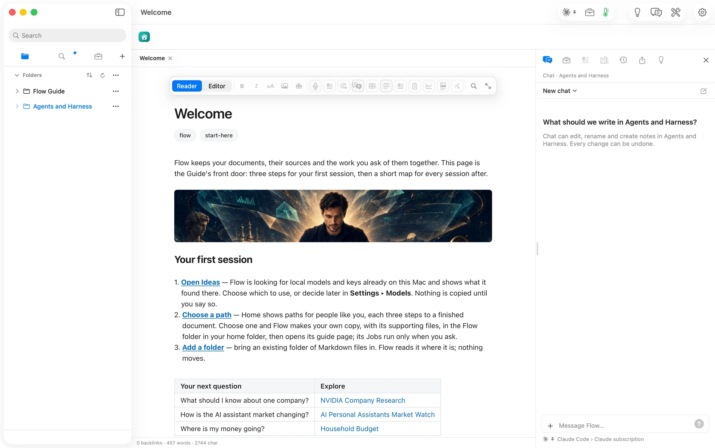This screenshot has width=715, height=448.
Task: Open the tools wrench icon in top toolbar
Action: point(675,12)
